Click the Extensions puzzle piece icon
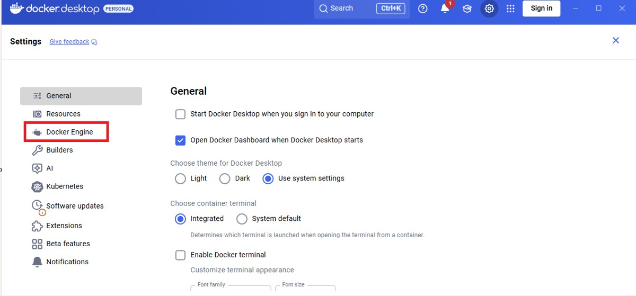This screenshot has width=636, height=296. [37, 226]
